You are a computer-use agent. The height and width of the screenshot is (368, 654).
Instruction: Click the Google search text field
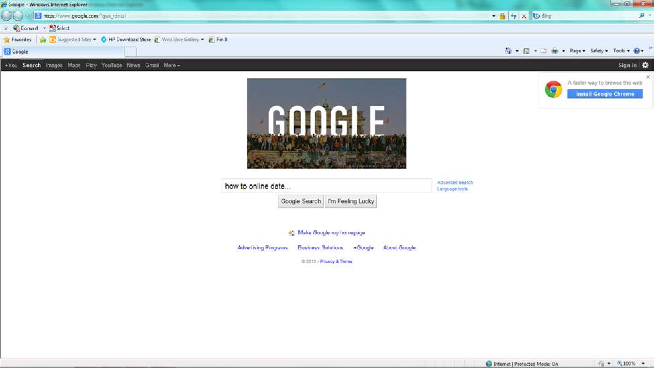click(x=326, y=186)
